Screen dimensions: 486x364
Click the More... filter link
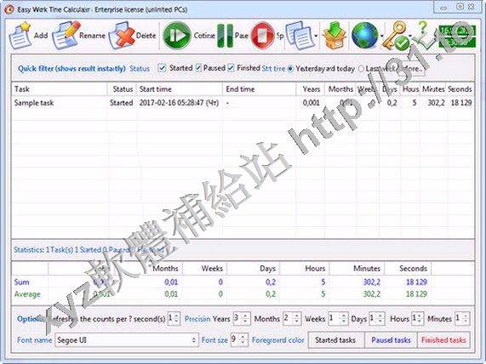click(x=412, y=69)
